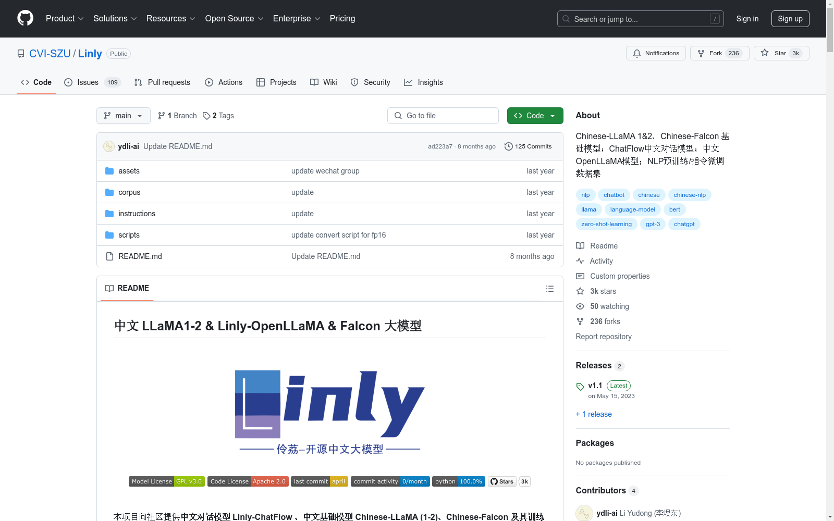Open the README.md file
Screen dimensions: 834x521
(140, 256)
